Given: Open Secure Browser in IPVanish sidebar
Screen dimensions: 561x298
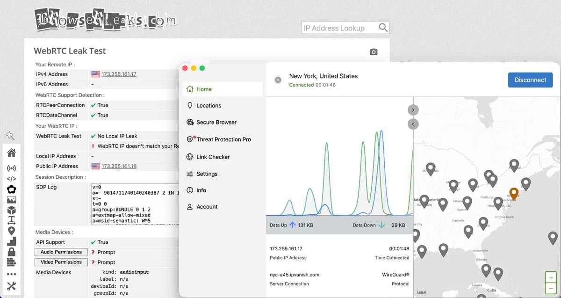Looking at the screenshot, I should tap(223, 122).
